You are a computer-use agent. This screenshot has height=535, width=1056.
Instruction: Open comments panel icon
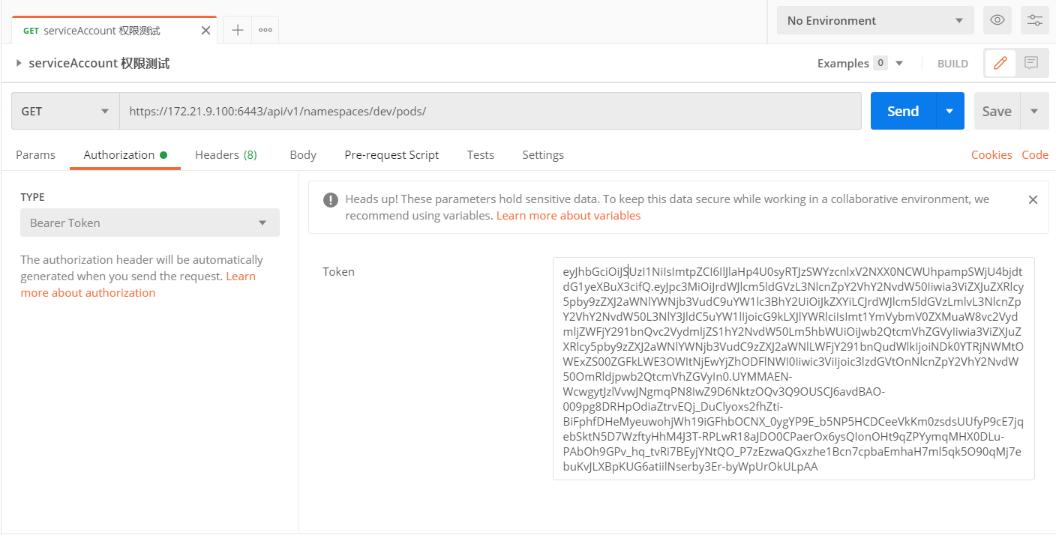point(1031,64)
